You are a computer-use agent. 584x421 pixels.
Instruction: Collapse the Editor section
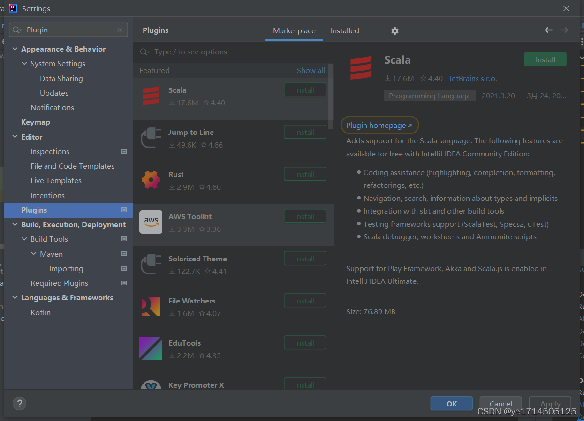[x=15, y=137]
